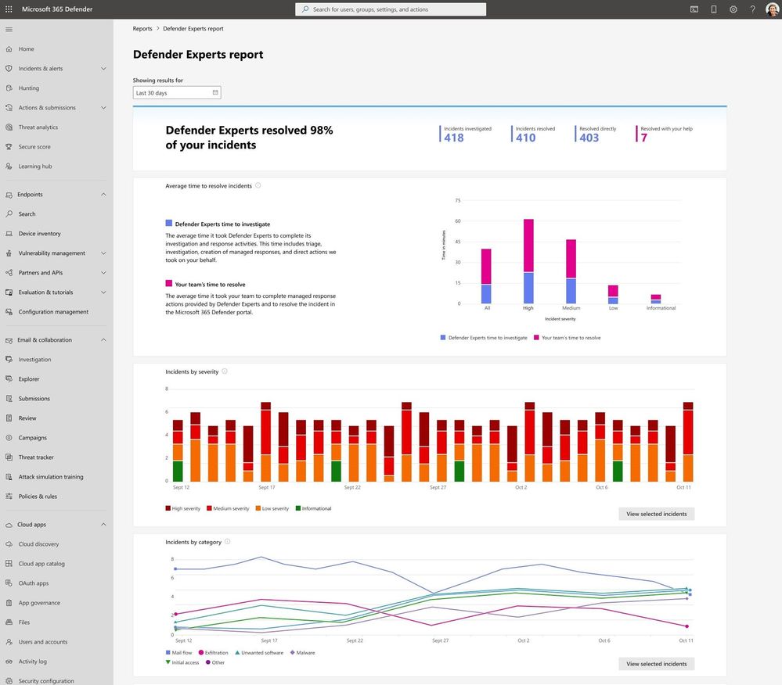Click the Home icon in the sidebar
The height and width of the screenshot is (685, 782).
[x=9, y=48]
